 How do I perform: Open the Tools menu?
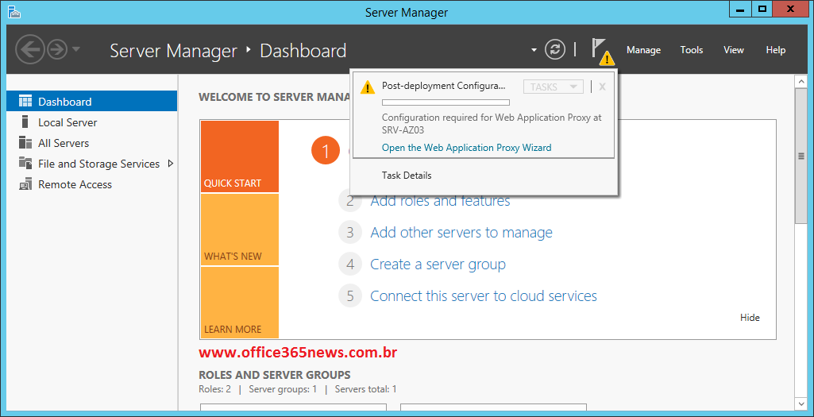click(692, 50)
